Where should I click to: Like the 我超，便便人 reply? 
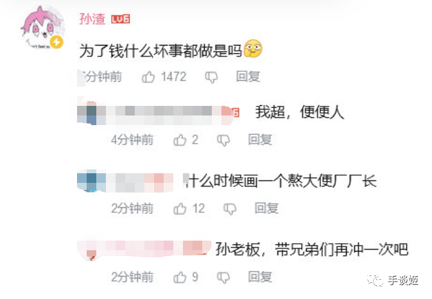coord(180,140)
